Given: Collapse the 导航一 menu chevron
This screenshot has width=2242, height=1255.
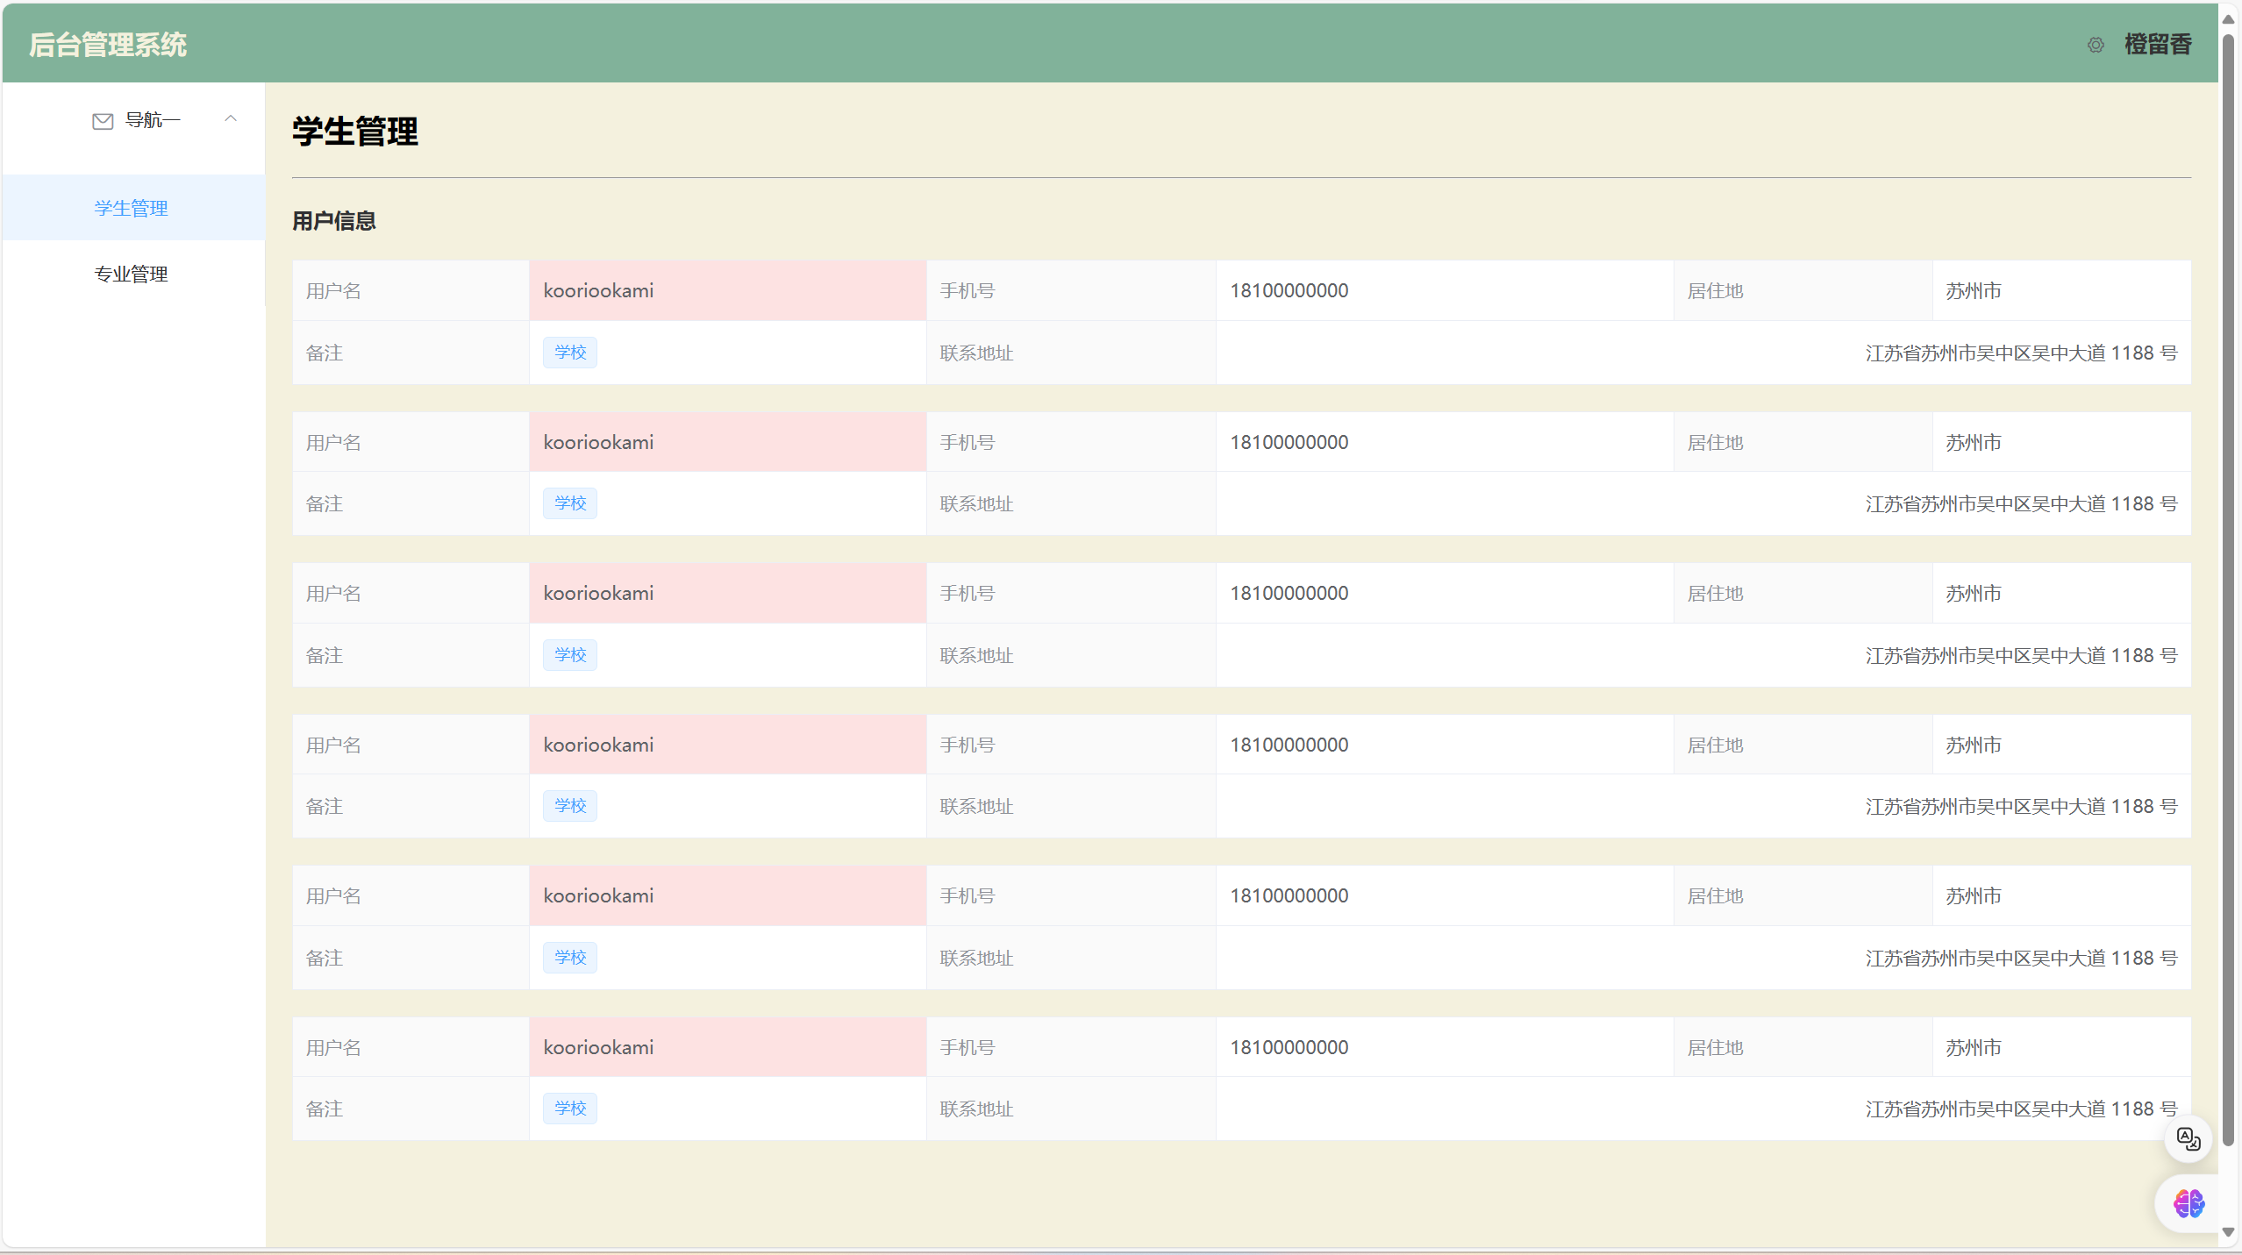Looking at the screenshot, I should pos(231,119).
